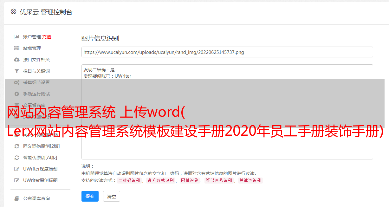Viewport: 389px width, 207px height.
Task: Focus the image URL input field
Action: click(227, 52)
